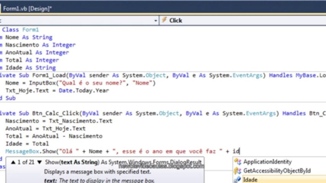Click the ApplicationIdentity property icon
Image resolution: width=326 pixels, height=183 pixels.
pyautogui.click(x=238, y=162)
